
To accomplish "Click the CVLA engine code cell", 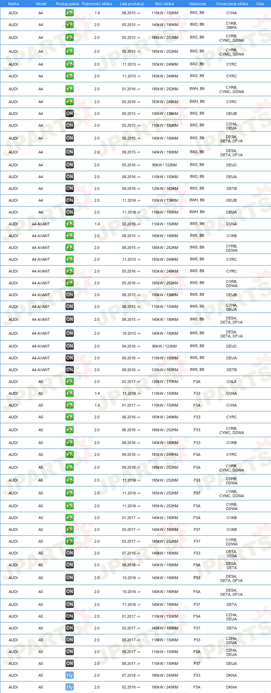I will point(231,382).
